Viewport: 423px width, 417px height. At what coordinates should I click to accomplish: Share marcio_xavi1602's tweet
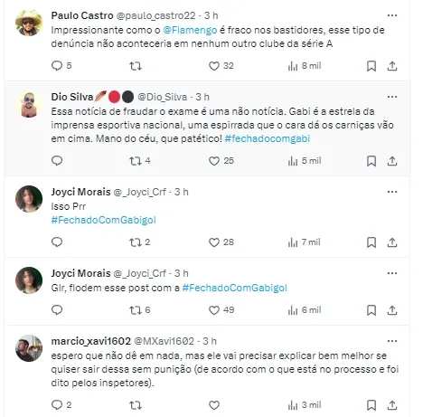coord(392,405)
